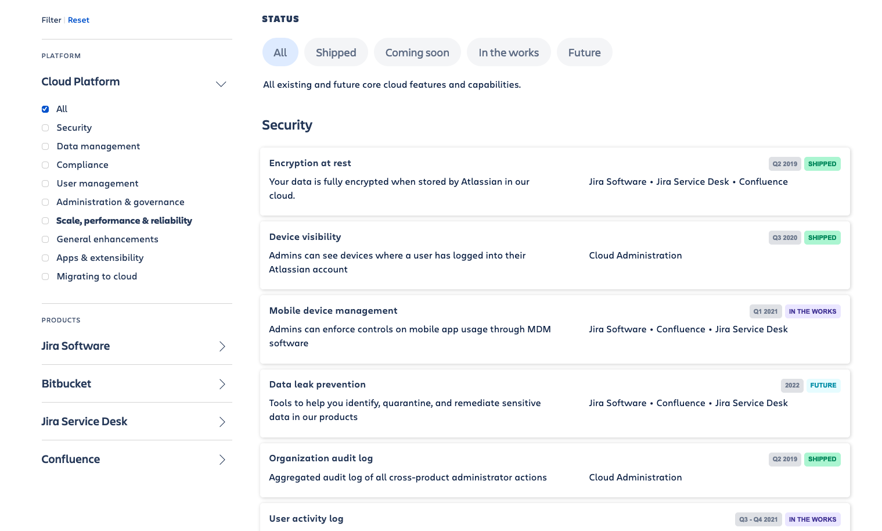Click SHIPPED badge on Encryption at rest
This screenshot has width=882, height=531.
click(x=822, y=164)
